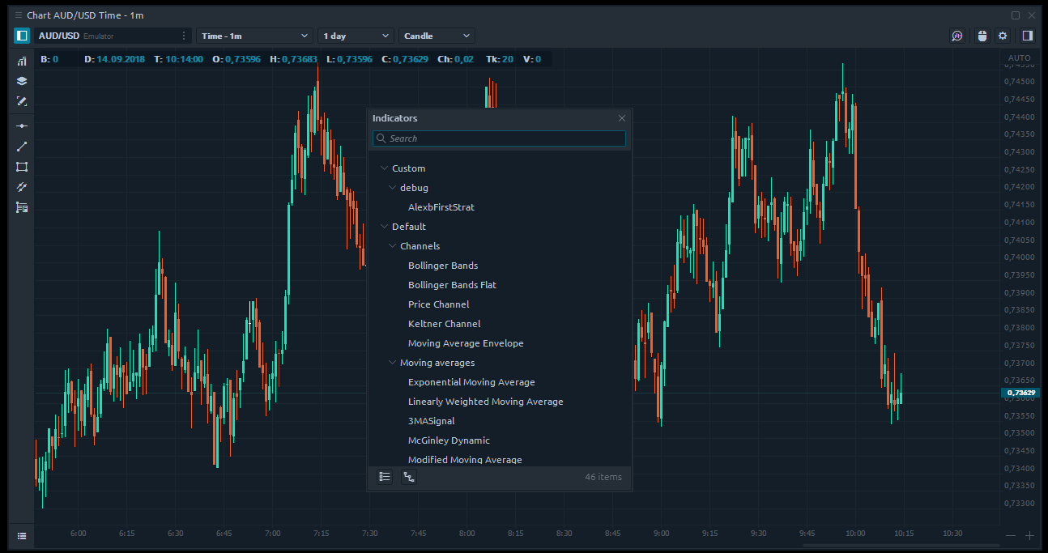The height and width of the screenshot is (553, 1048).
Task: Click the horizontal scrollbar below the time axis
Action: (x=518, y=547)
